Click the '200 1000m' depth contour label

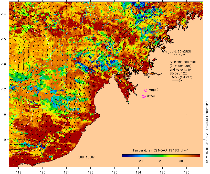coord(87,157)
